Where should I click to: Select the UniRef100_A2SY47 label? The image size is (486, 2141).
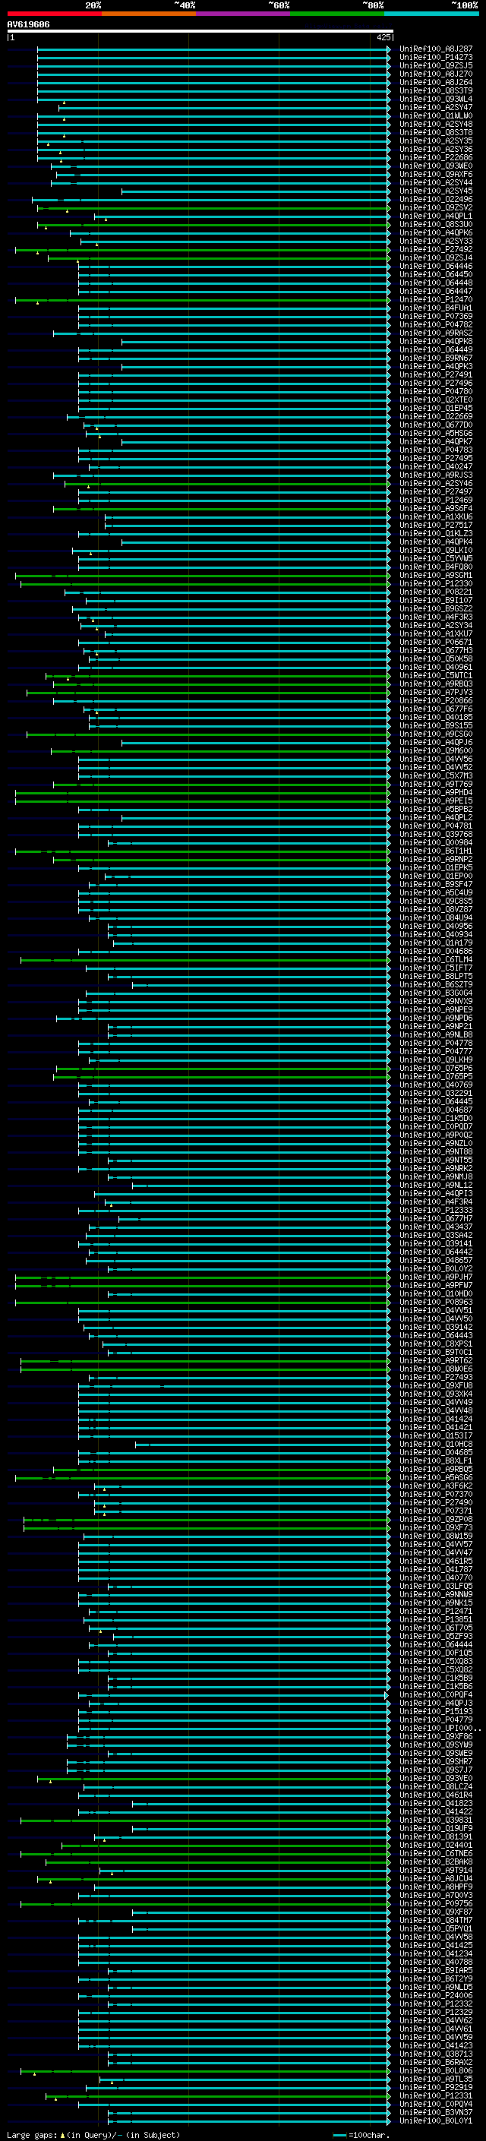pyautogui.click(x=435, y=107)
